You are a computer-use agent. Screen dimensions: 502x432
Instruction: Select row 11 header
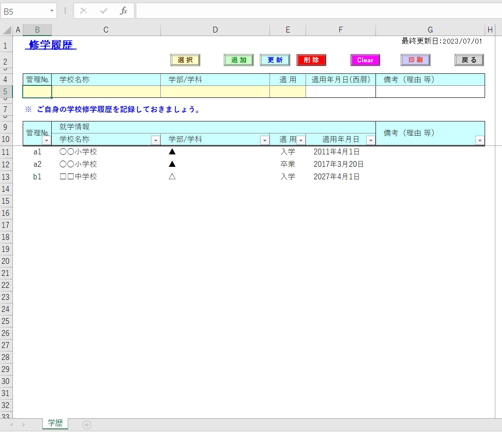point(6,152)
